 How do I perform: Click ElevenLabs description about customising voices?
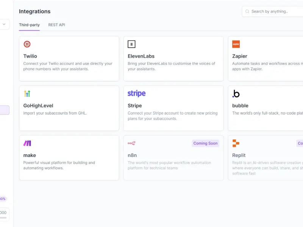(x=172, y=66)
